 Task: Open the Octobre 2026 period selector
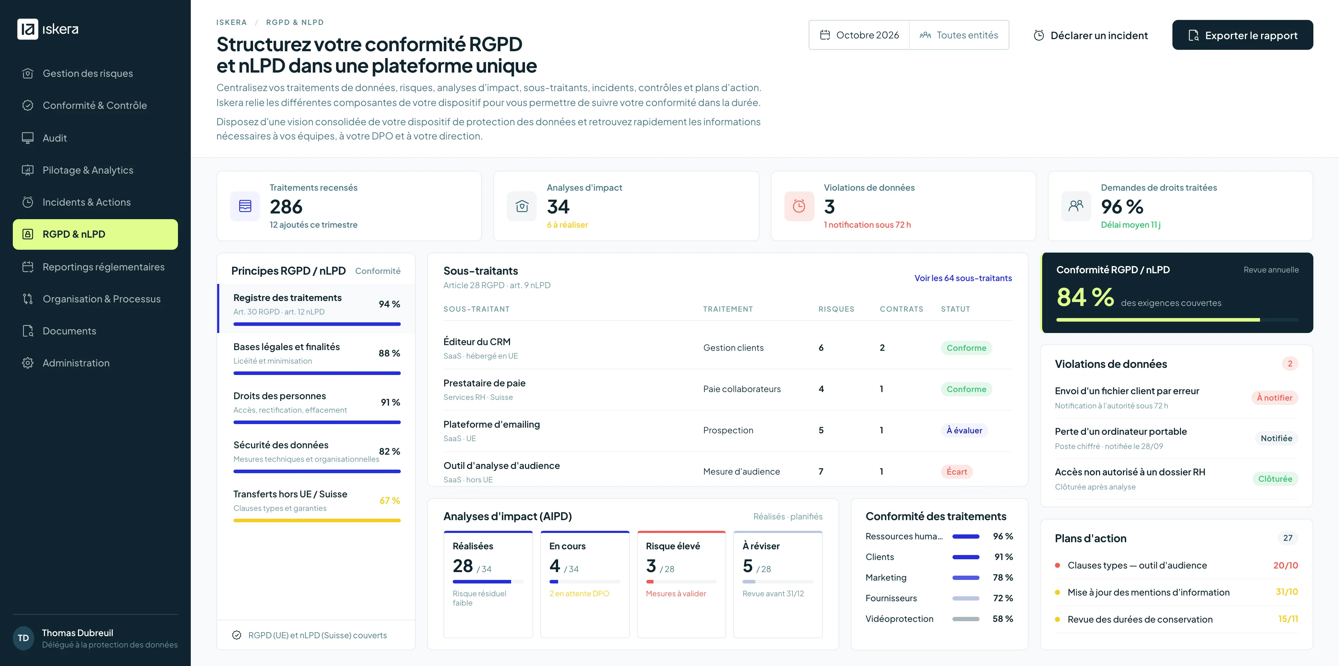click(x=859, y=35)
